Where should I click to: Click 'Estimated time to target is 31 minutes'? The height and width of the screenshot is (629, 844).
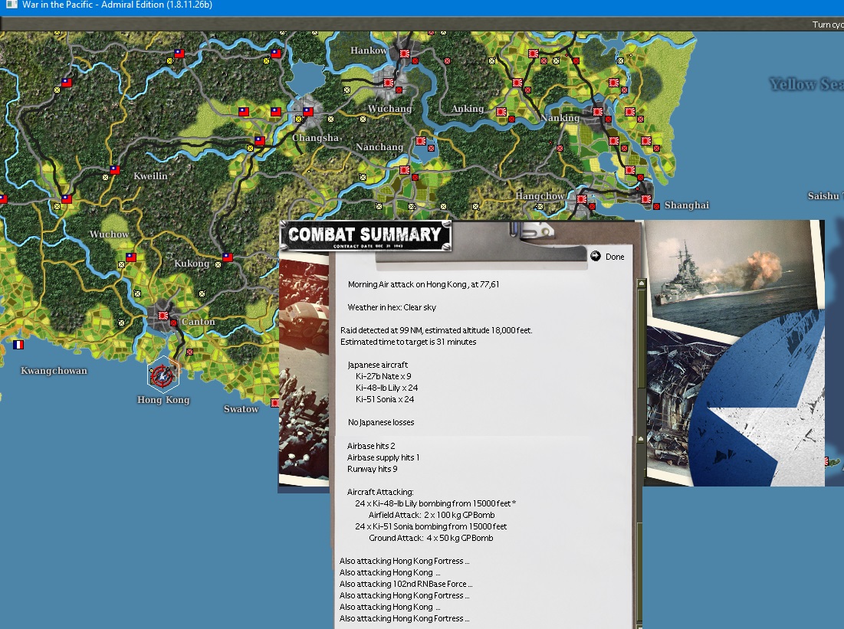coord(408,342)
